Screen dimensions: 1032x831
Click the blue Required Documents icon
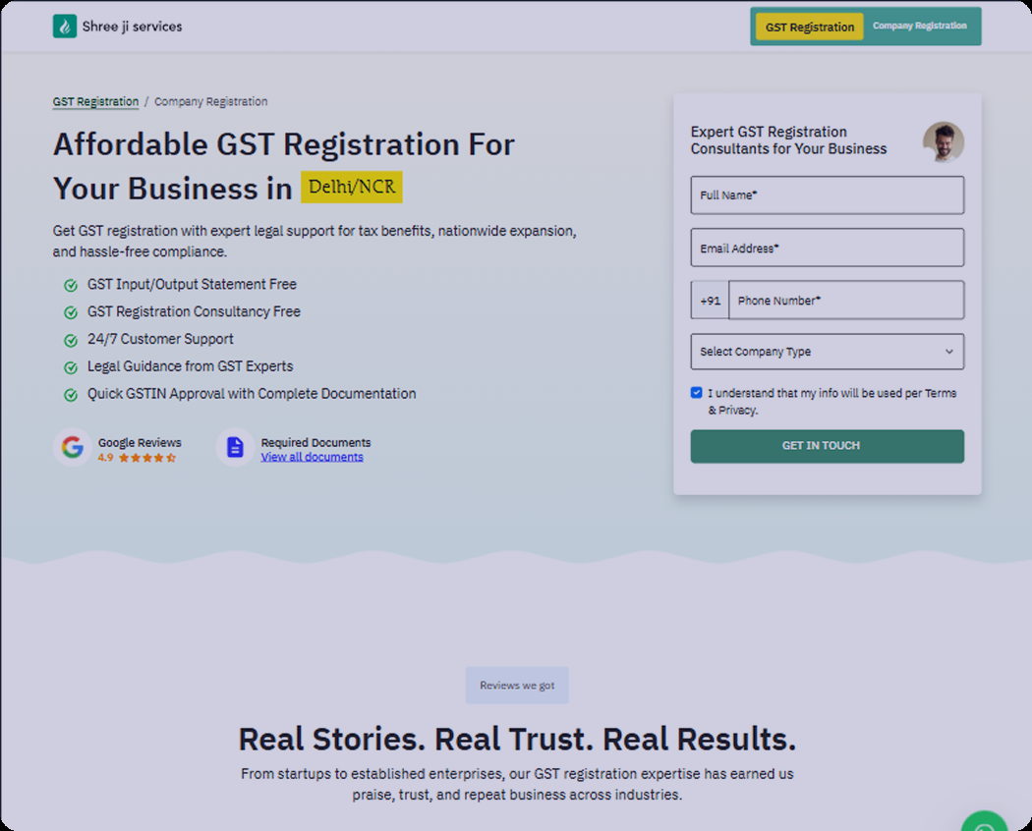(x=235, y=448)
